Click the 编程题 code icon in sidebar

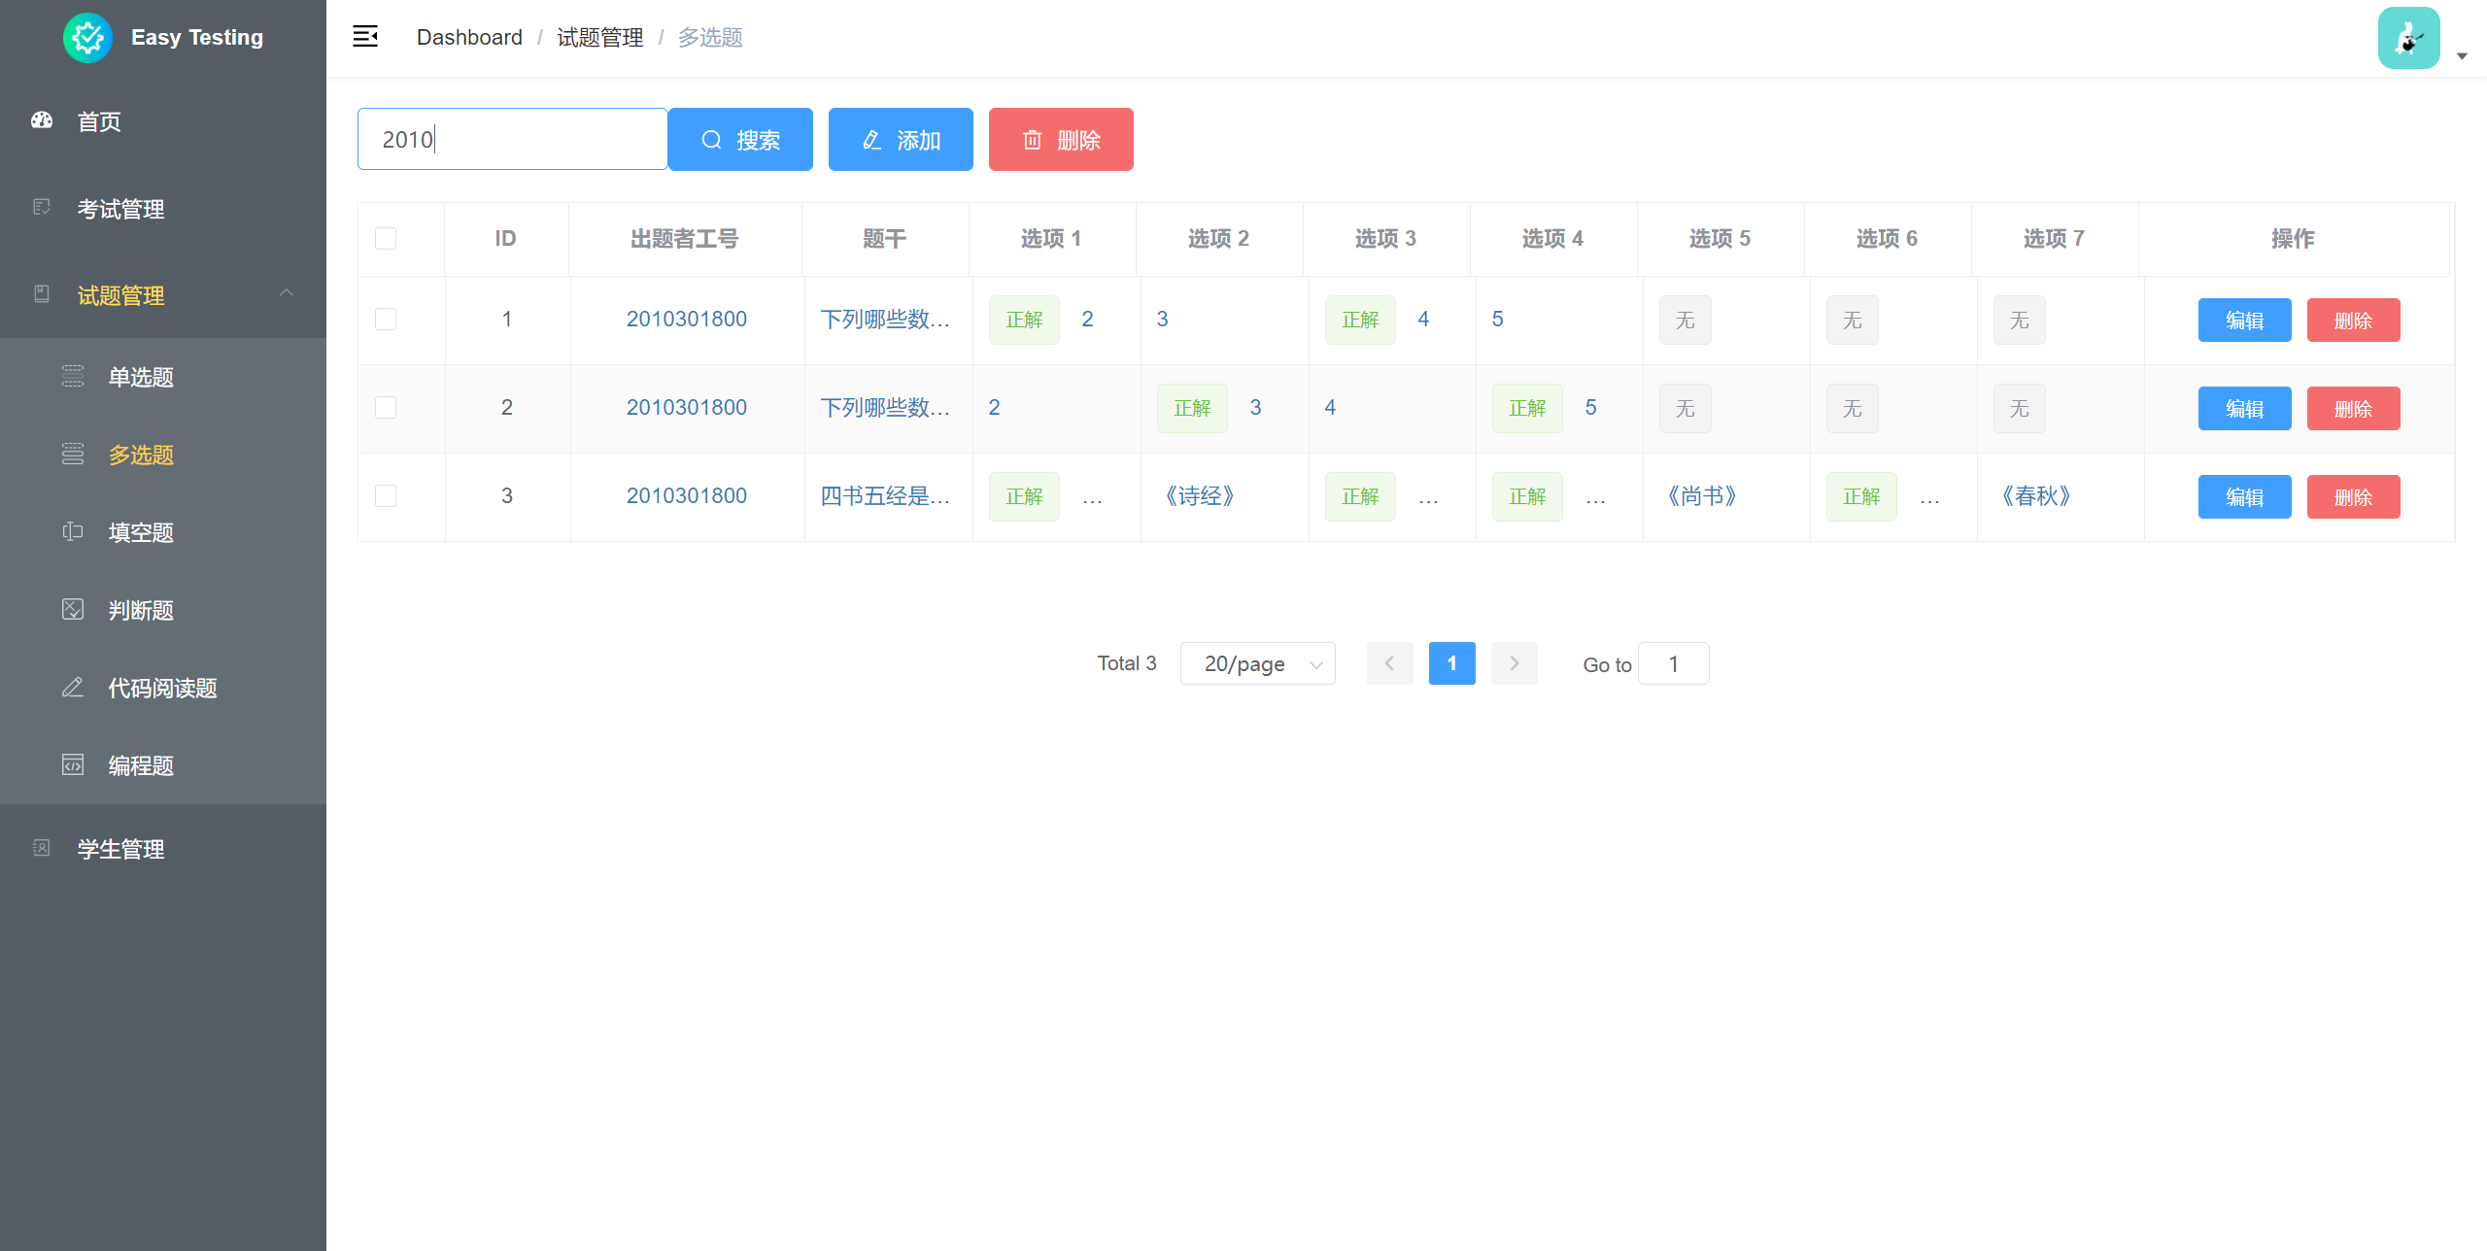(73, 764)
